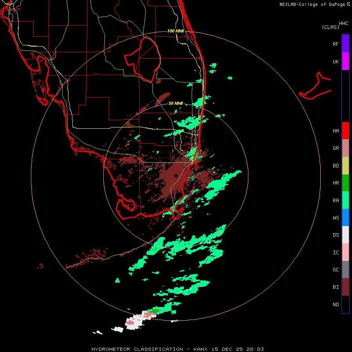Click the BD yellow legend swatch

tap(345, 166)
